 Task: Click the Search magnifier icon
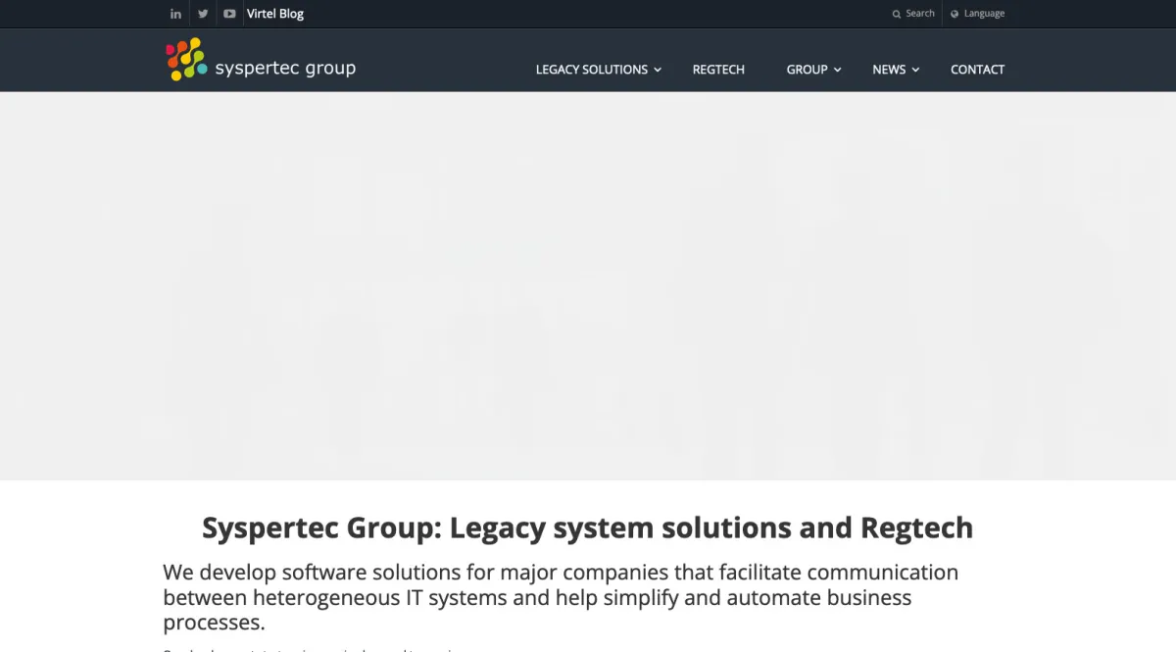[897, 14]
